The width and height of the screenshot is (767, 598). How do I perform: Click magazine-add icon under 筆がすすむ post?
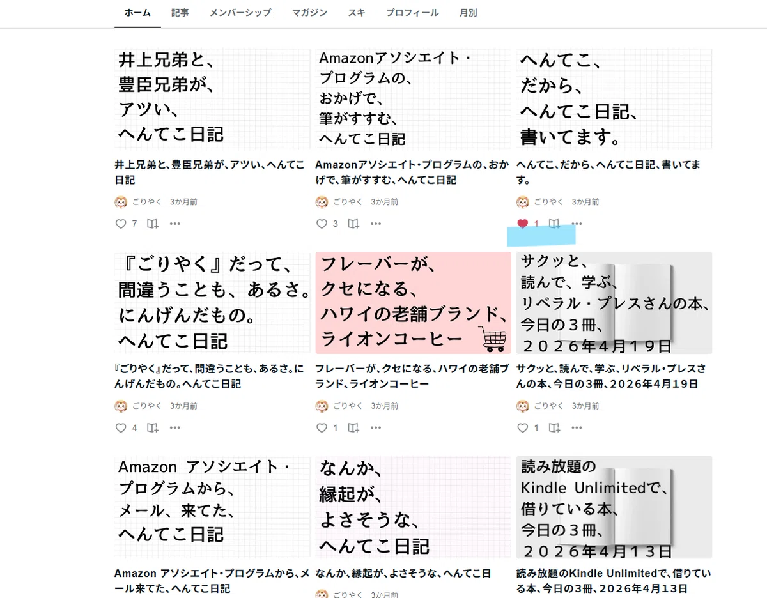point(353,224)
